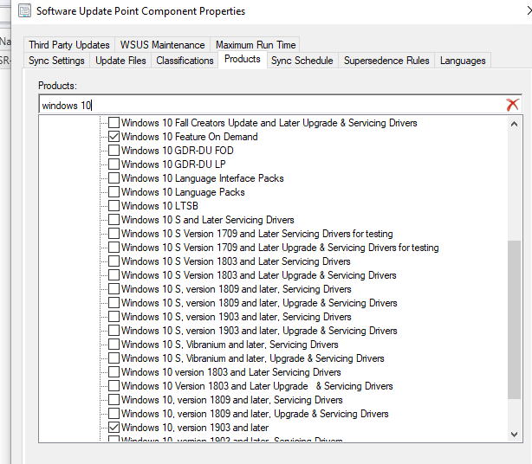Clear the product search with the red X
Image resolution: width=532 pixels, height=464 pixels.
click(512, 105)
